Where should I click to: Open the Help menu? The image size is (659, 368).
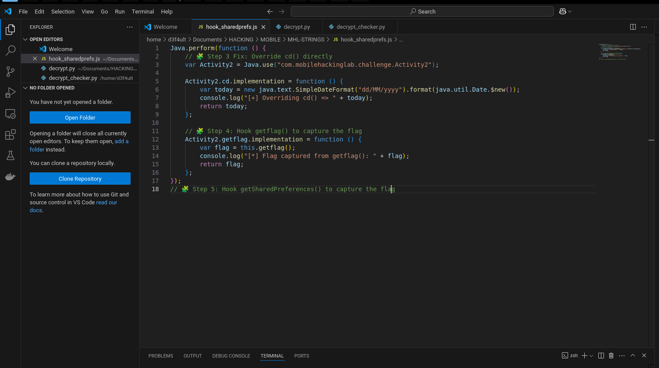pyautogui.click(x=167, y=11)
